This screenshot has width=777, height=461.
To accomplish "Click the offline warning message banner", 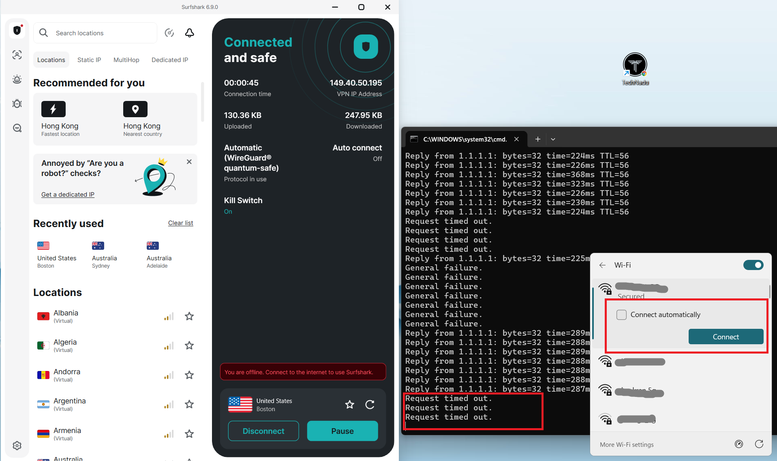I will point(303,372).
